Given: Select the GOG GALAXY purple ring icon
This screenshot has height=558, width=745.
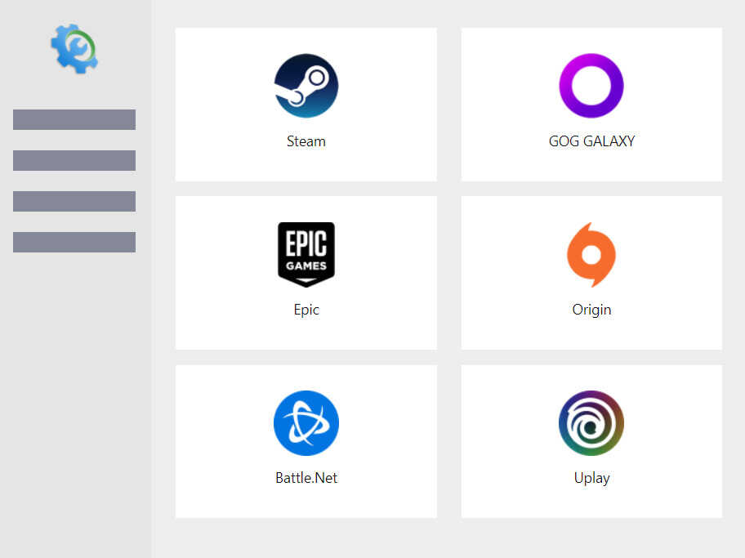Looking at the screenshot, I should [591, 86].
